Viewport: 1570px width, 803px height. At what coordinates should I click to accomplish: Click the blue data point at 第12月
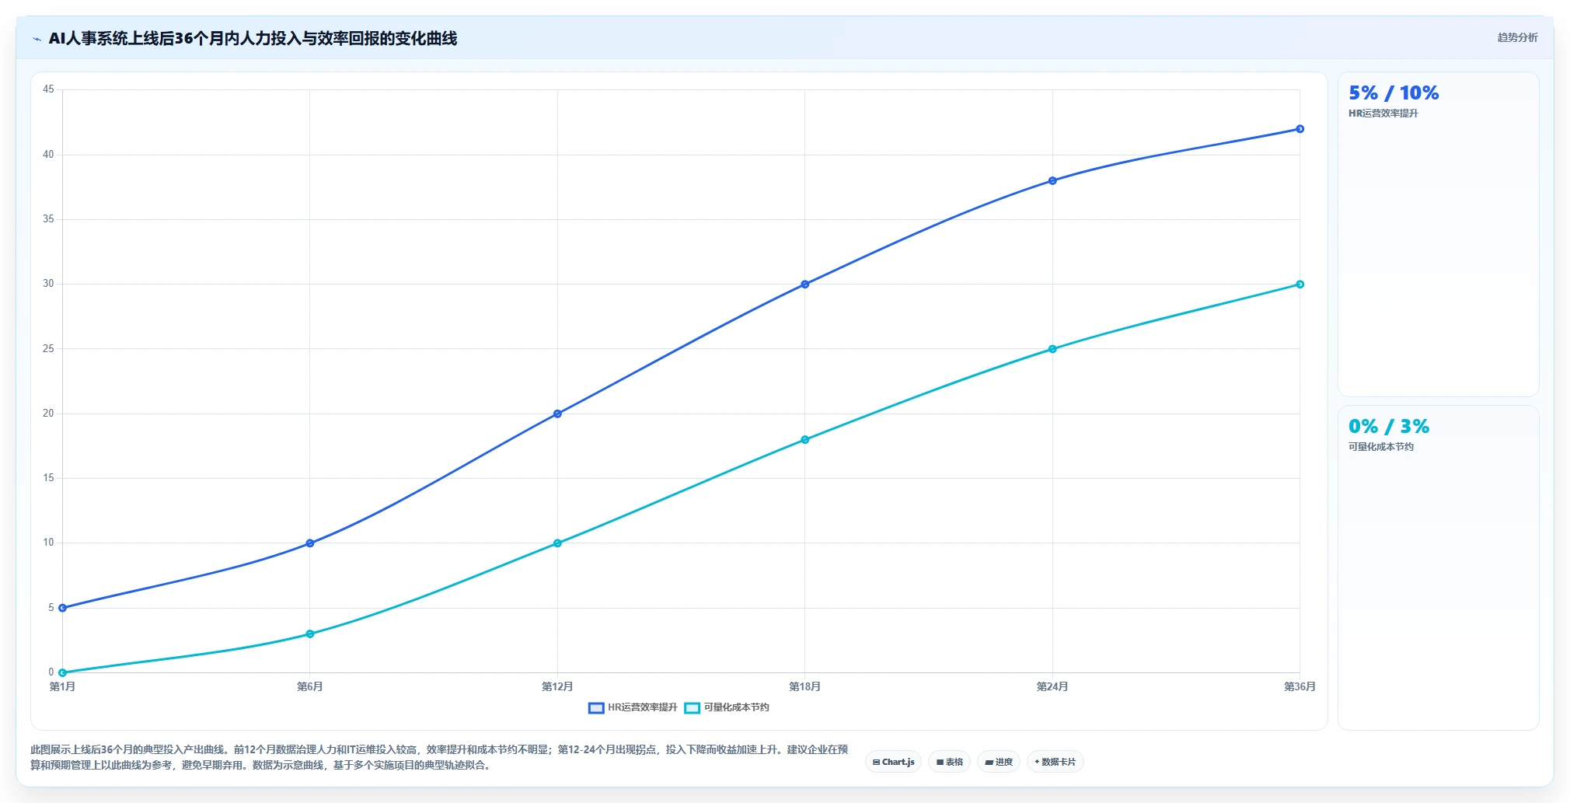pos(557,414)
